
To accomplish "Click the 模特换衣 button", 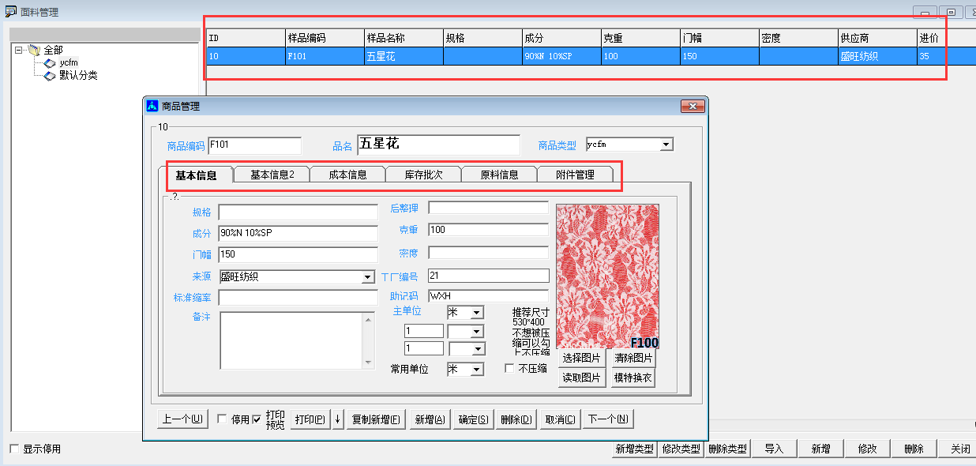I will click(633, 378).
